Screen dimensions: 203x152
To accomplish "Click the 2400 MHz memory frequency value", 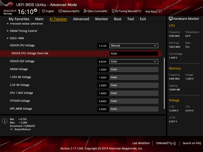I will [x=174, y=79].
